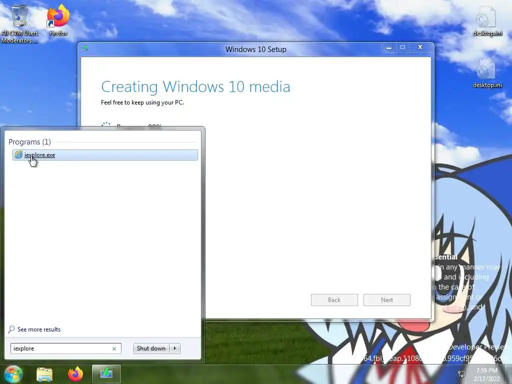Click the Show desktop strip on the taskbar
Screen dimensions: 512x384
[x=508, y=374]
